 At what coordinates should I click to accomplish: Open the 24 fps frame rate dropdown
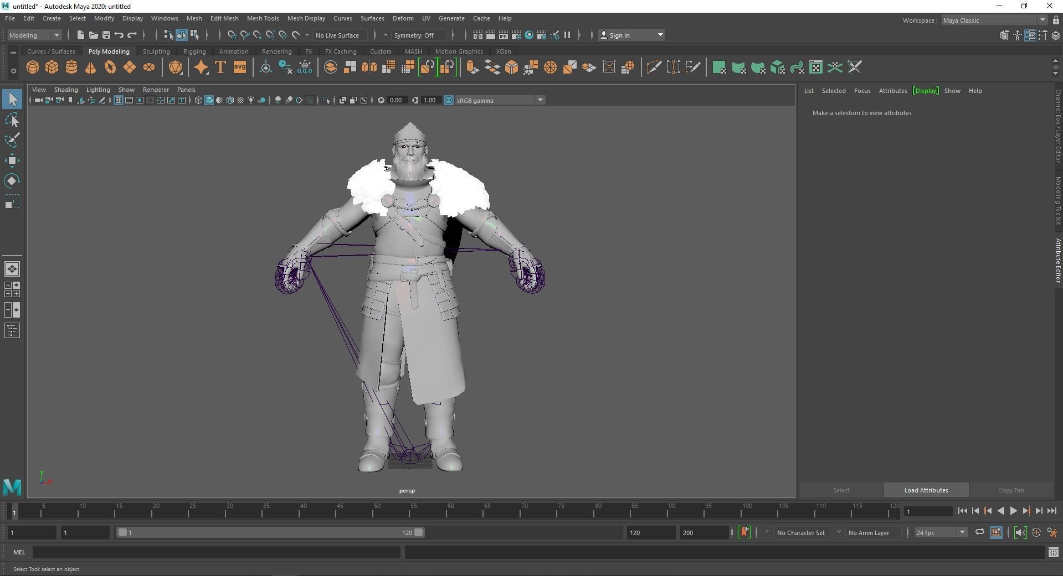(940, 532)
